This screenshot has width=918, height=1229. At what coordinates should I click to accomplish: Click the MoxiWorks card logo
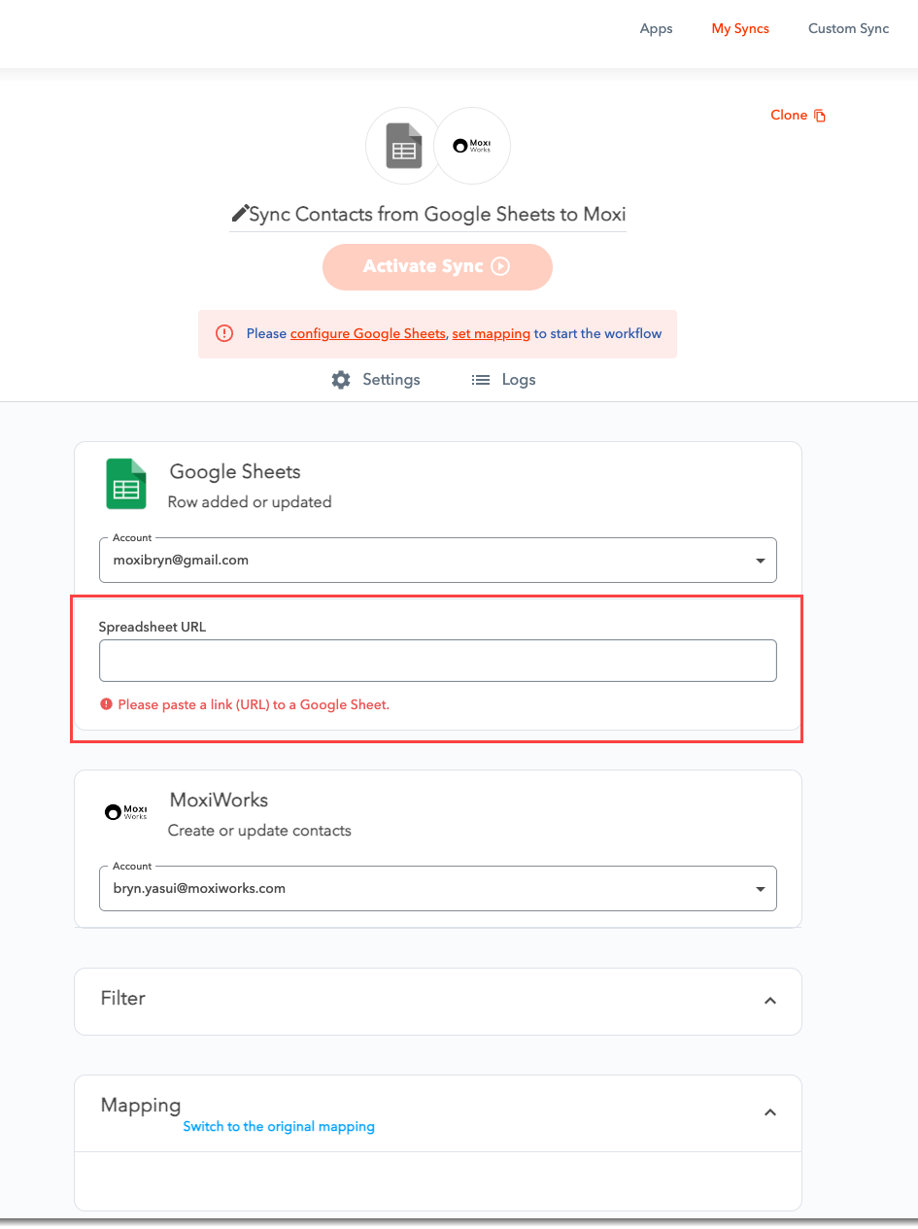tap(125, 811)
